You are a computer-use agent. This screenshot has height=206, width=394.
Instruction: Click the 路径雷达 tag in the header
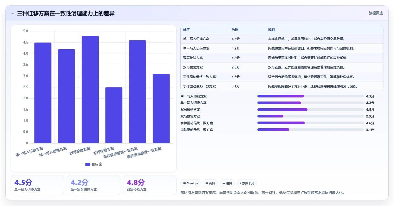[x=376, y=13]
